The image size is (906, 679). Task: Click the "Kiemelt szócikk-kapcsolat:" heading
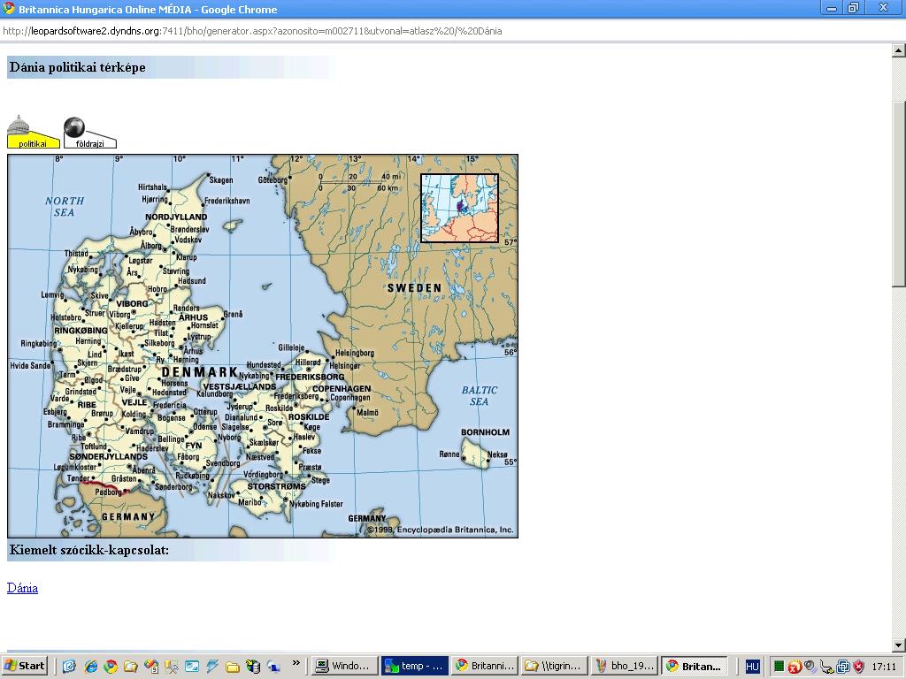tap(89, 550)
